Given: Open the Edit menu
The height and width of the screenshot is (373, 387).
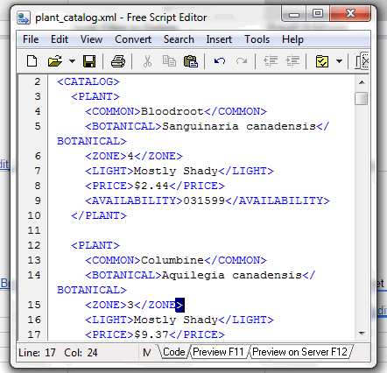Looking at the screenshot, I should [60, 39].
